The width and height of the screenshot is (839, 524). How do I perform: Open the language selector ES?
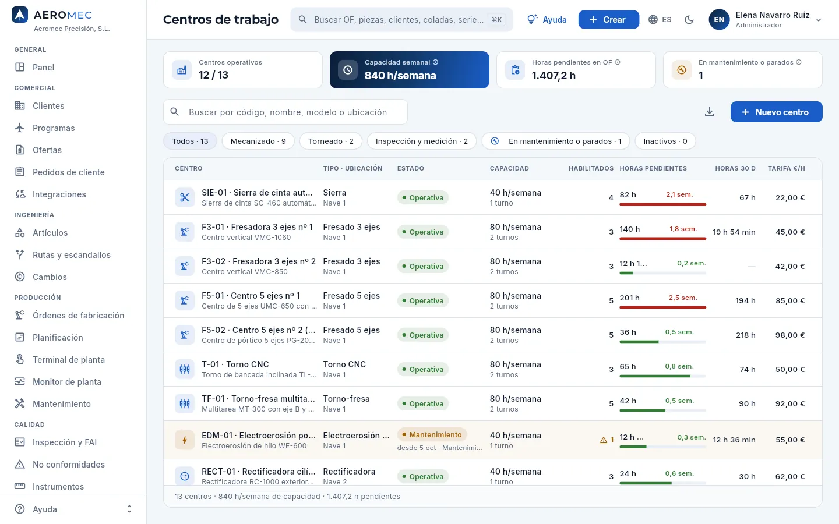(660, 20)
